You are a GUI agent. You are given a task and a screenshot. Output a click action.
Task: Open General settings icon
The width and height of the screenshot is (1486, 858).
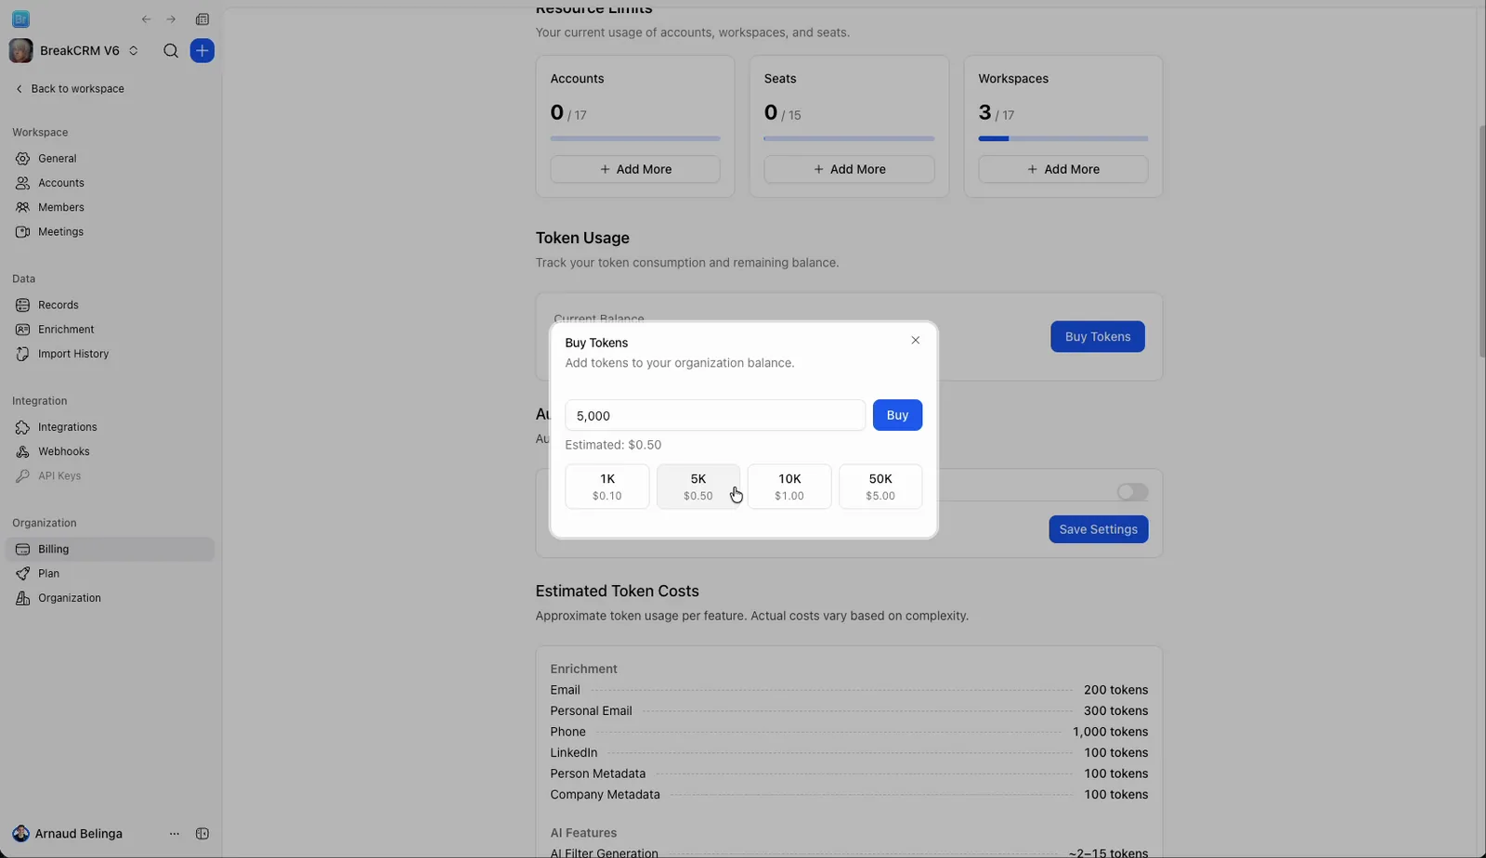tap(22, 159)
